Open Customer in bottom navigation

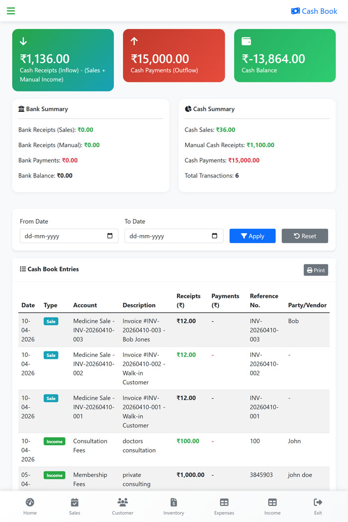[x=123, y=507]
